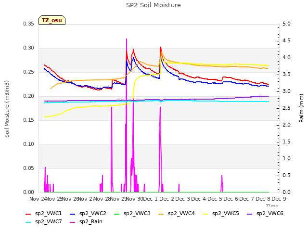Click the 0.30 left axis tick label

(29, 48)
